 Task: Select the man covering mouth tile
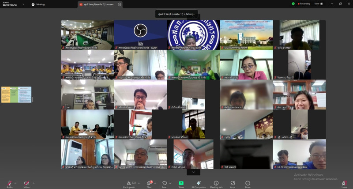140,94
